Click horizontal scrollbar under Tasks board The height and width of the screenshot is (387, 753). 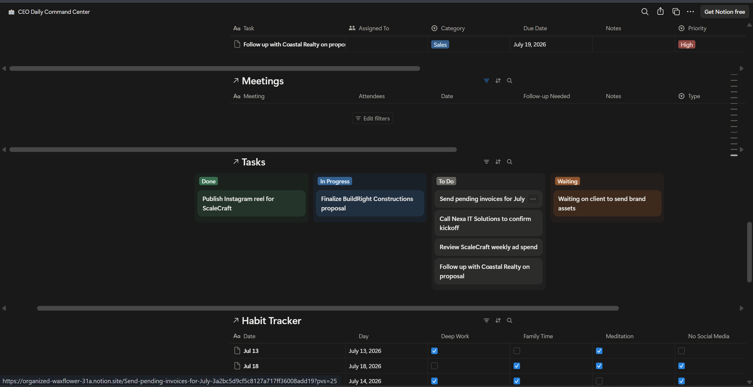328,308
